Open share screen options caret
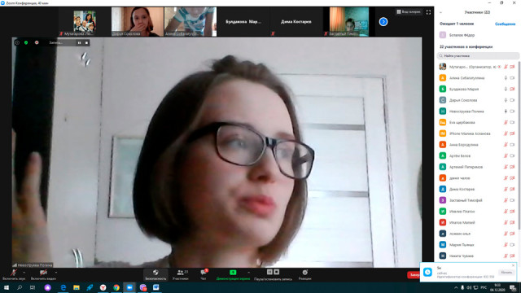The image size is (521, 293). 248,273
